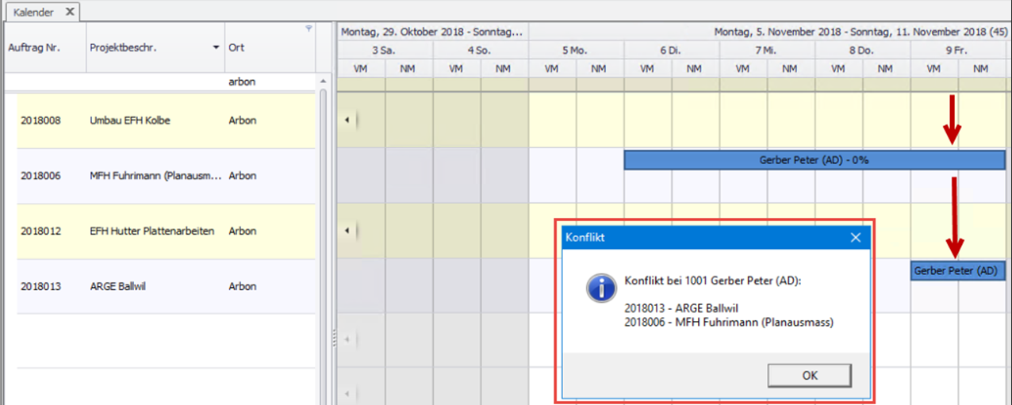Click the blue info icon in Konflikt dialog
Image resolution: width=1012 pixels, height=405 pixels.
tap(600, 288)
